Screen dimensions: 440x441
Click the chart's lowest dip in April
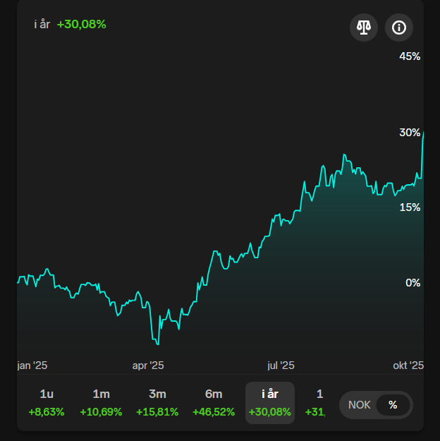tap(158, 344)
